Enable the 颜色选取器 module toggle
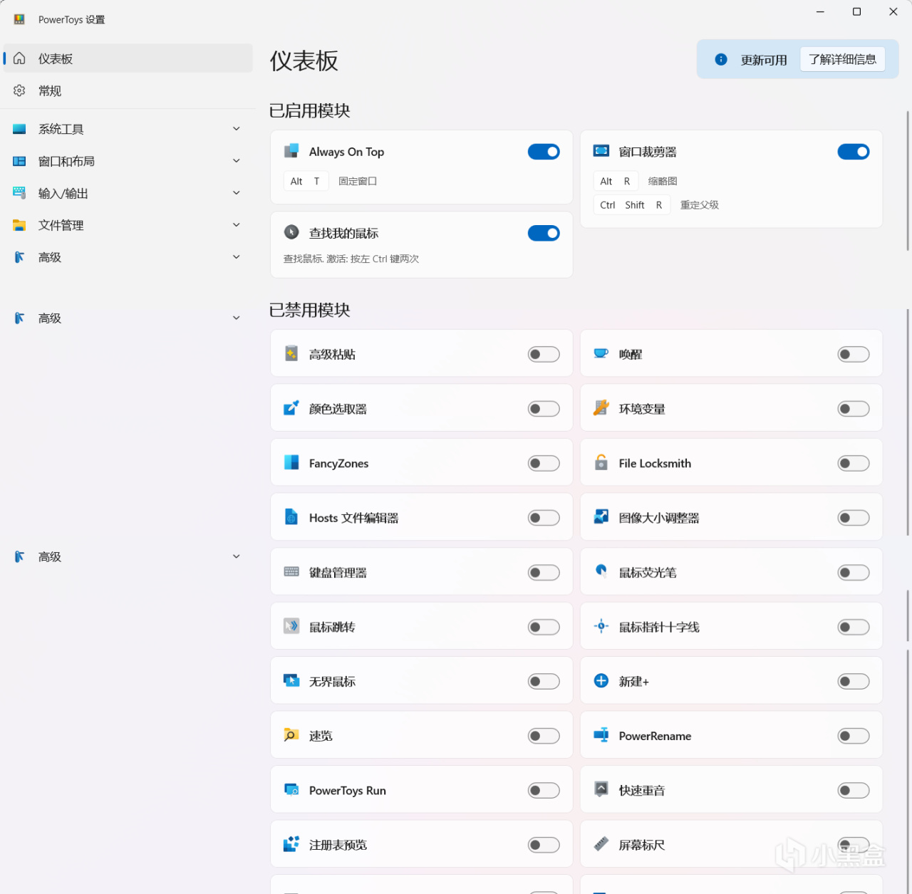Image resolution: width=912 pixels, height=894 pixels. click(544, 409)
